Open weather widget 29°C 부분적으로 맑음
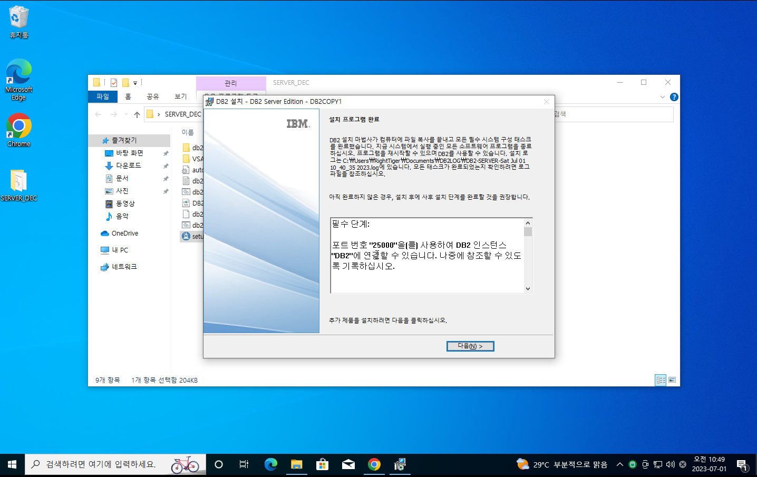Viewport: 757px width, 477px height. pyautogui.click(x=562, y=464)
